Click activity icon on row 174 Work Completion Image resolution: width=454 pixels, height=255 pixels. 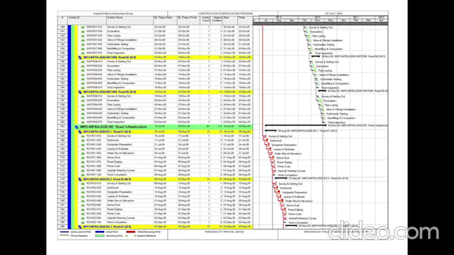[x=83, y=174]
